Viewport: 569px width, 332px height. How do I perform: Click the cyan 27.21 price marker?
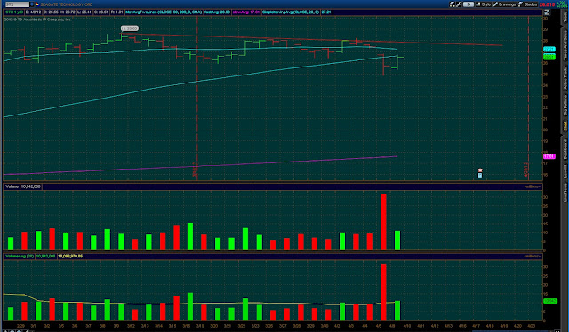tap(549, 49)
